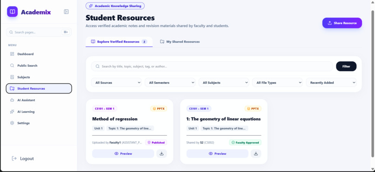Open AI Assistant from the sidebar
The image size is (375, 172).
[39, 100]
